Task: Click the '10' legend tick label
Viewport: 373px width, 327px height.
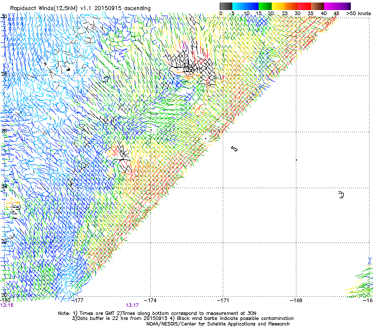Action: [x=246, y=14]
